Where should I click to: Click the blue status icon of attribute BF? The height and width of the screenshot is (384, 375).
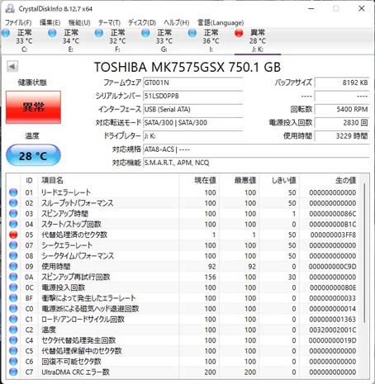(13, 298)
